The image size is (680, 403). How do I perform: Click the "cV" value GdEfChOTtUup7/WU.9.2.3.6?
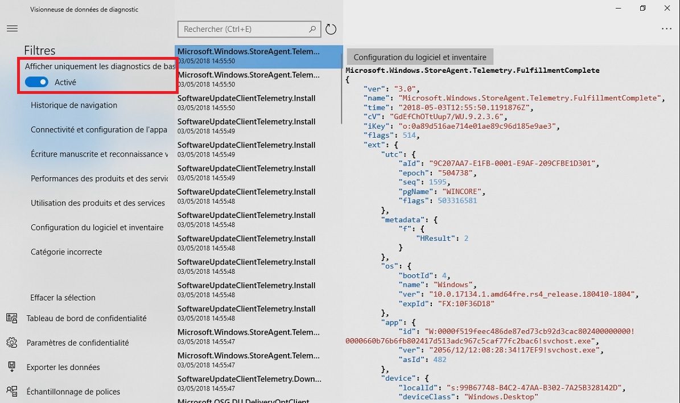[x=446, y=117]
